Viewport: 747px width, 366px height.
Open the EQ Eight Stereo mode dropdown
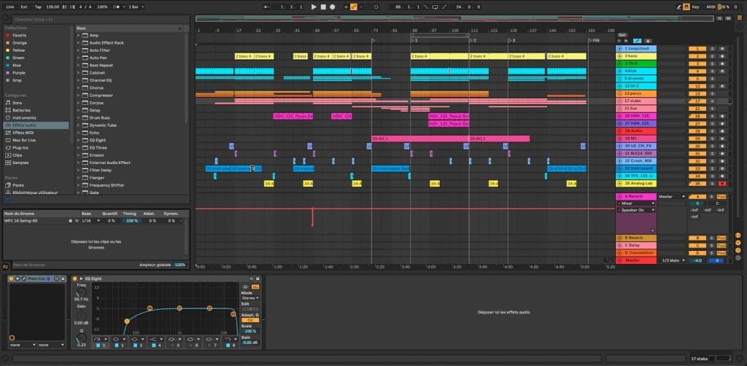[x=249, y=298]
